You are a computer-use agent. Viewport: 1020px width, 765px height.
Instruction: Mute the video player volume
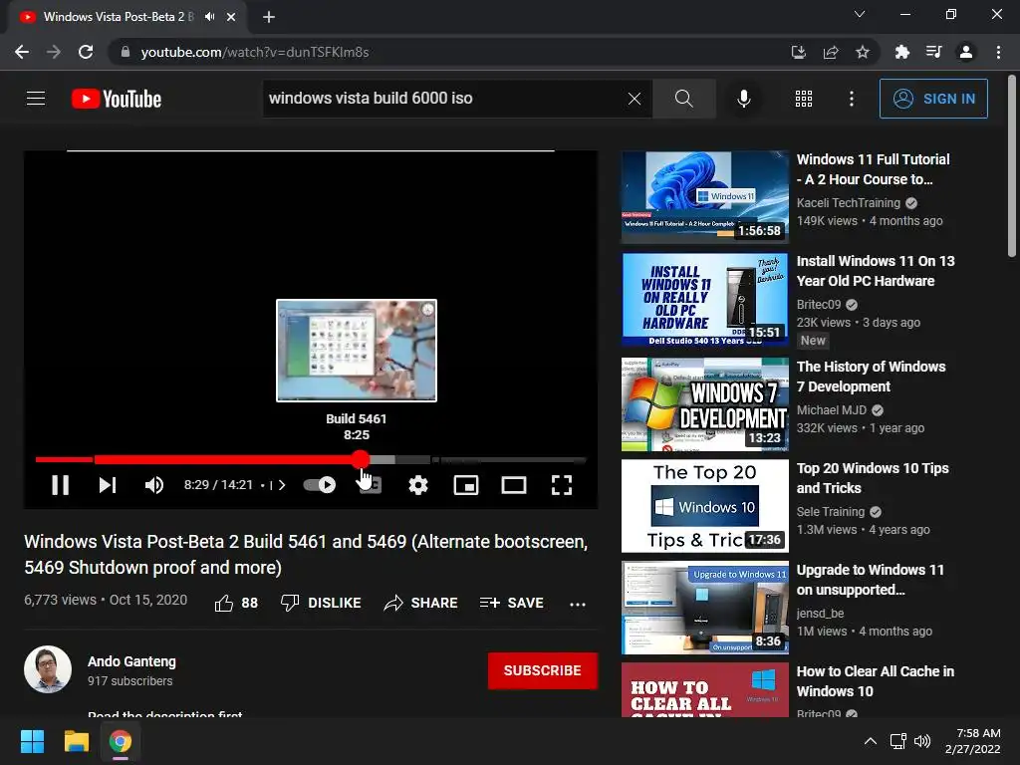(x=154, y=485)
